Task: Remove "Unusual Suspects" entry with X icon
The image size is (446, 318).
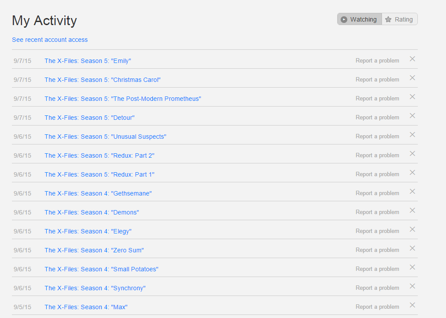Action: pos(412,135)
